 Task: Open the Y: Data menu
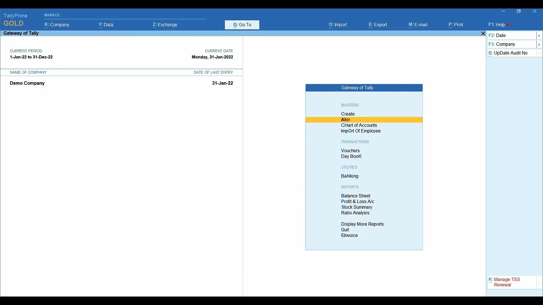(x=106, y=25)
